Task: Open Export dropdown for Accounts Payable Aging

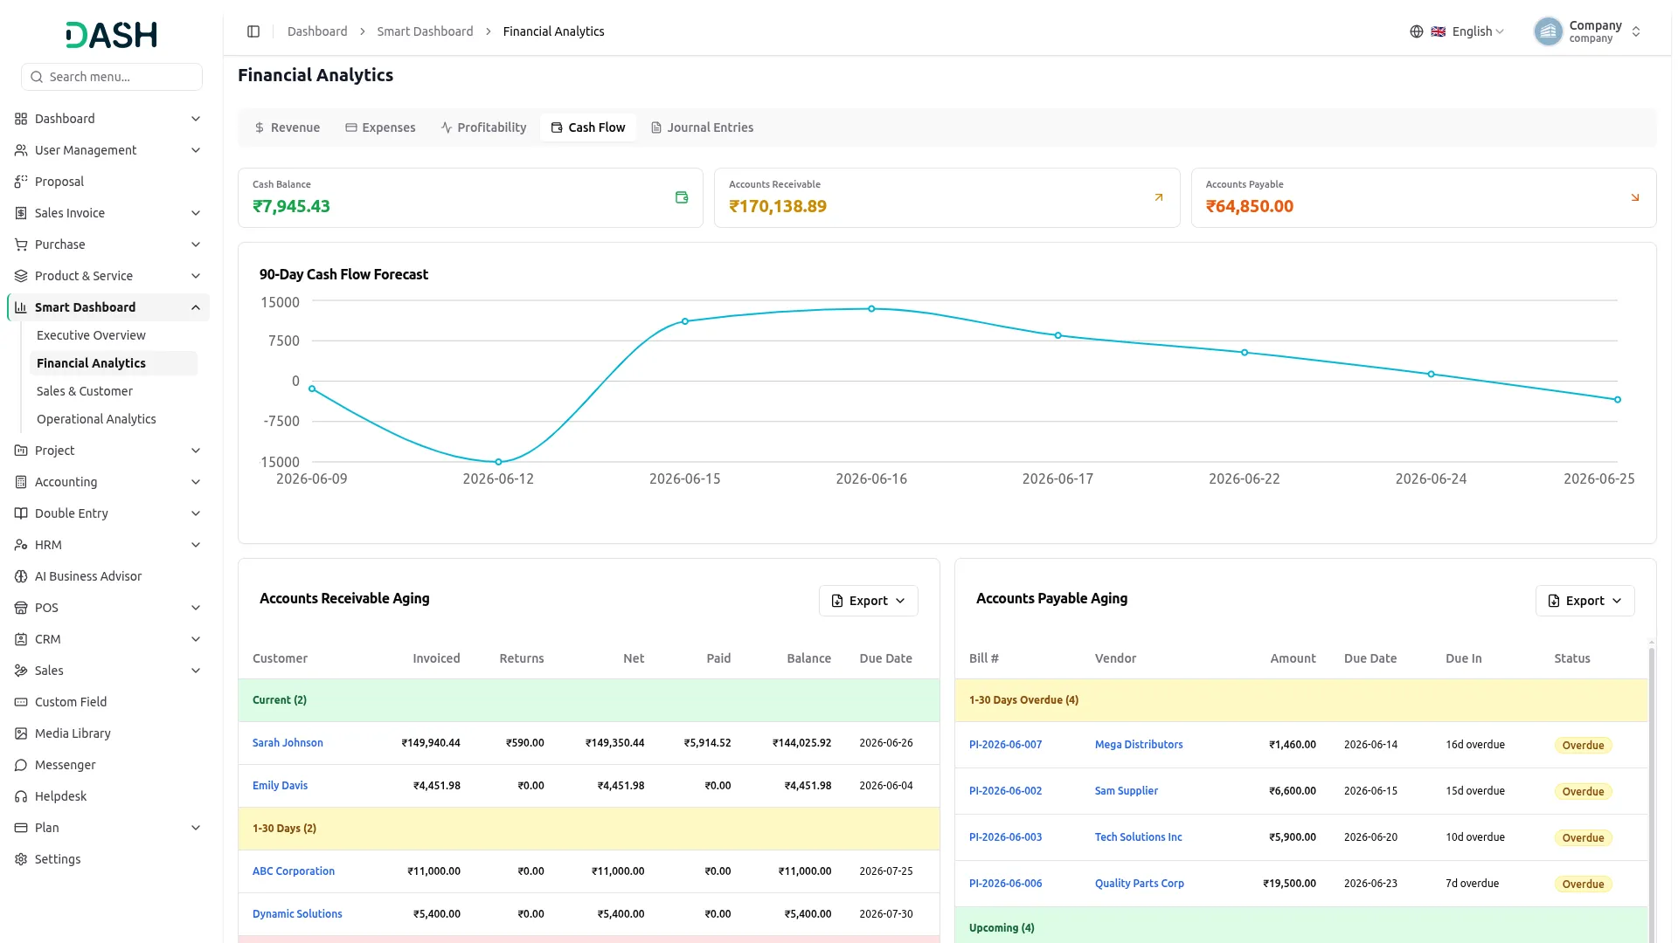Action: tap(1584, 601)
